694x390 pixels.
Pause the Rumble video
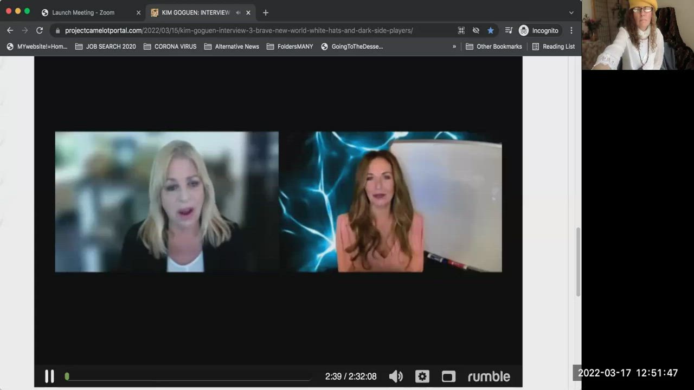click(x=49, y=376)
